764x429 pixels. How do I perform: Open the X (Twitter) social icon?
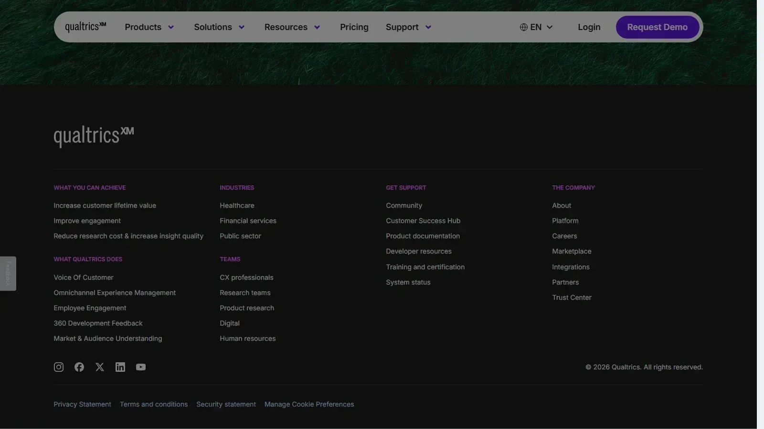[100, 367]
